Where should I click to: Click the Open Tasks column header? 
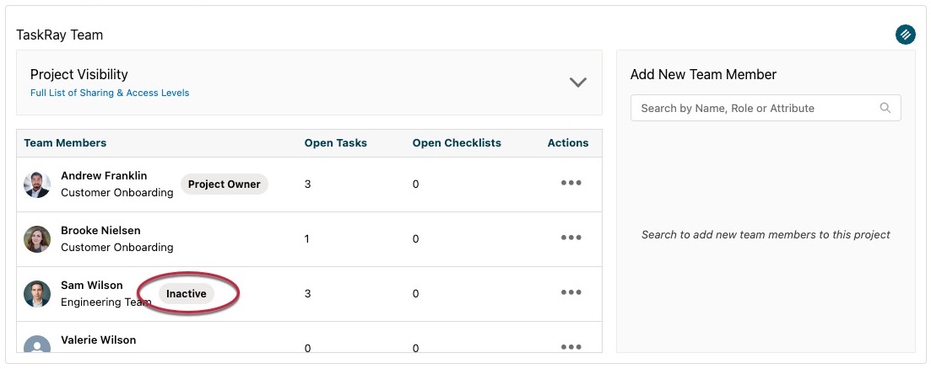pyautogui.click(x=335, y=142)
